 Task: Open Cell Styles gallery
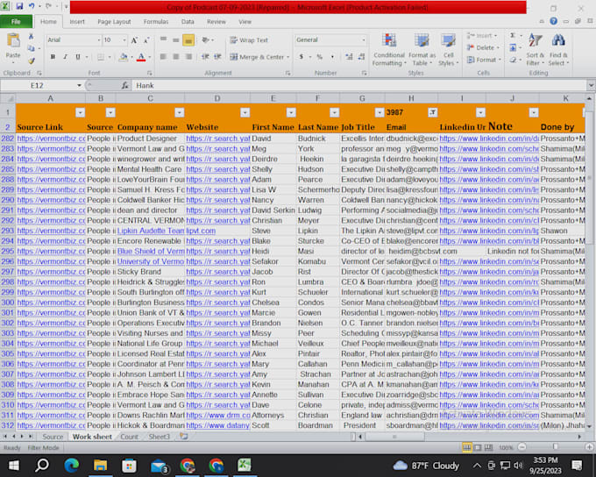point(449,50)
